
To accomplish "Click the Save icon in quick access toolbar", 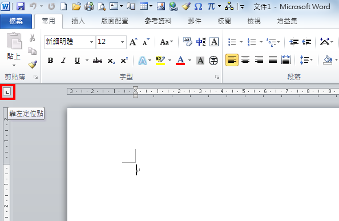I will 21,6.
